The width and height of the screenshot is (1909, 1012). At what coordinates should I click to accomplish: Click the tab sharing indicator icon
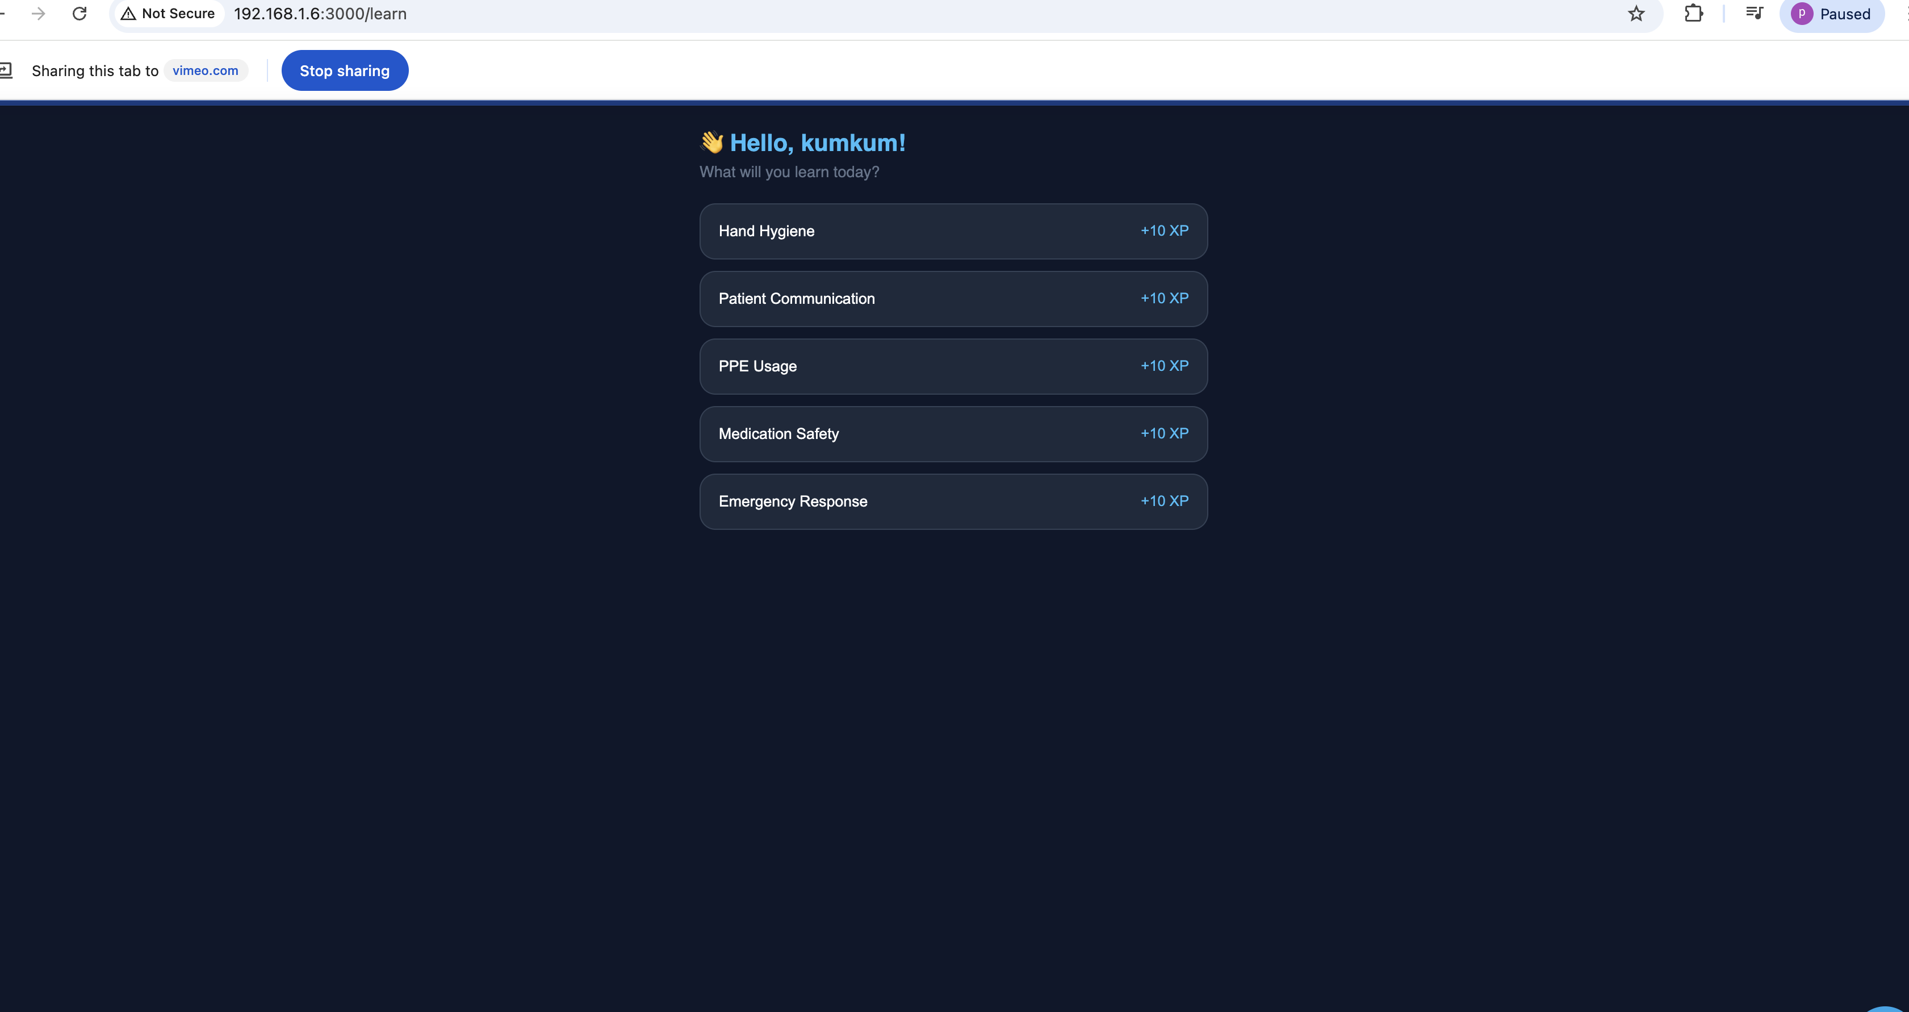(6, 70)
